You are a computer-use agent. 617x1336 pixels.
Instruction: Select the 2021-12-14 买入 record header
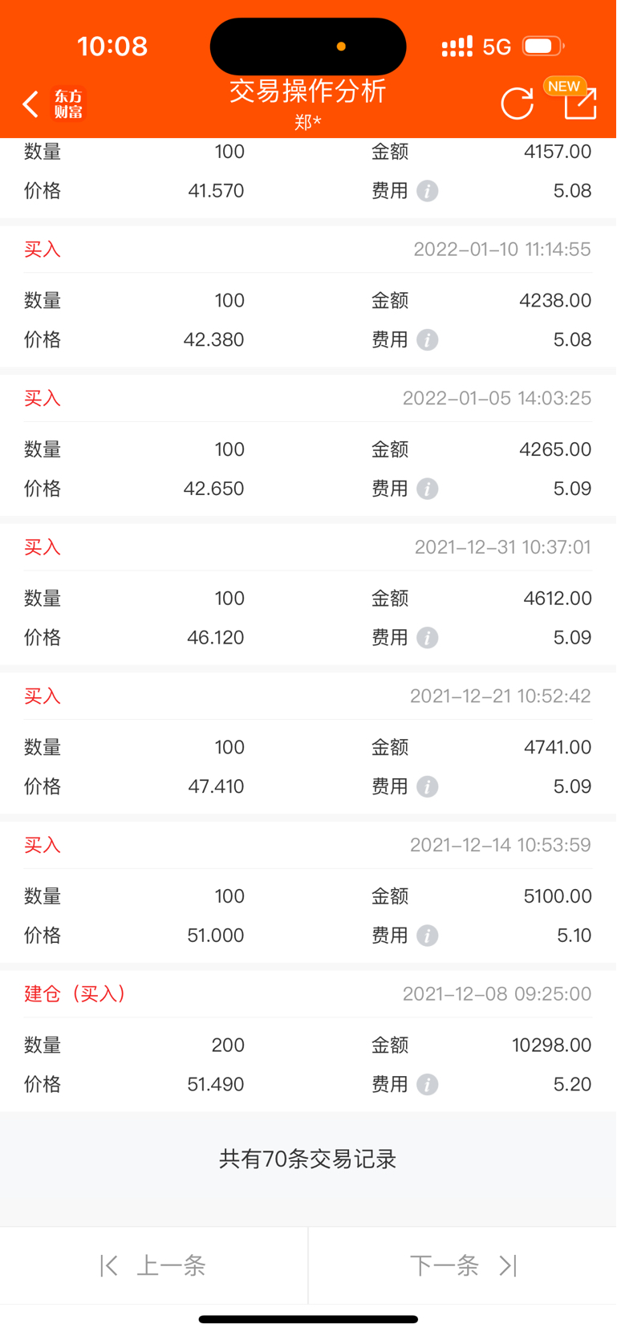pos(308,845)
